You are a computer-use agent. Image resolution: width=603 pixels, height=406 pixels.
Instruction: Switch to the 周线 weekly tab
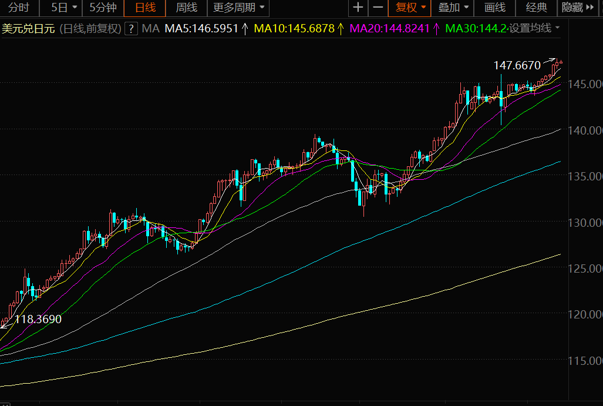point(187,7)
